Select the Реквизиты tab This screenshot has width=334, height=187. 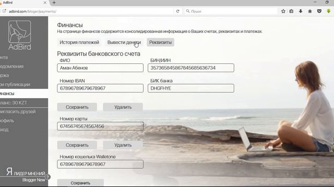(160, 42)
